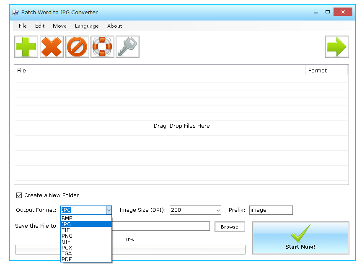This screenshot has width=362, height=275.
Task: Click the app icon in the title bar
Action: (x=16, y=12)
